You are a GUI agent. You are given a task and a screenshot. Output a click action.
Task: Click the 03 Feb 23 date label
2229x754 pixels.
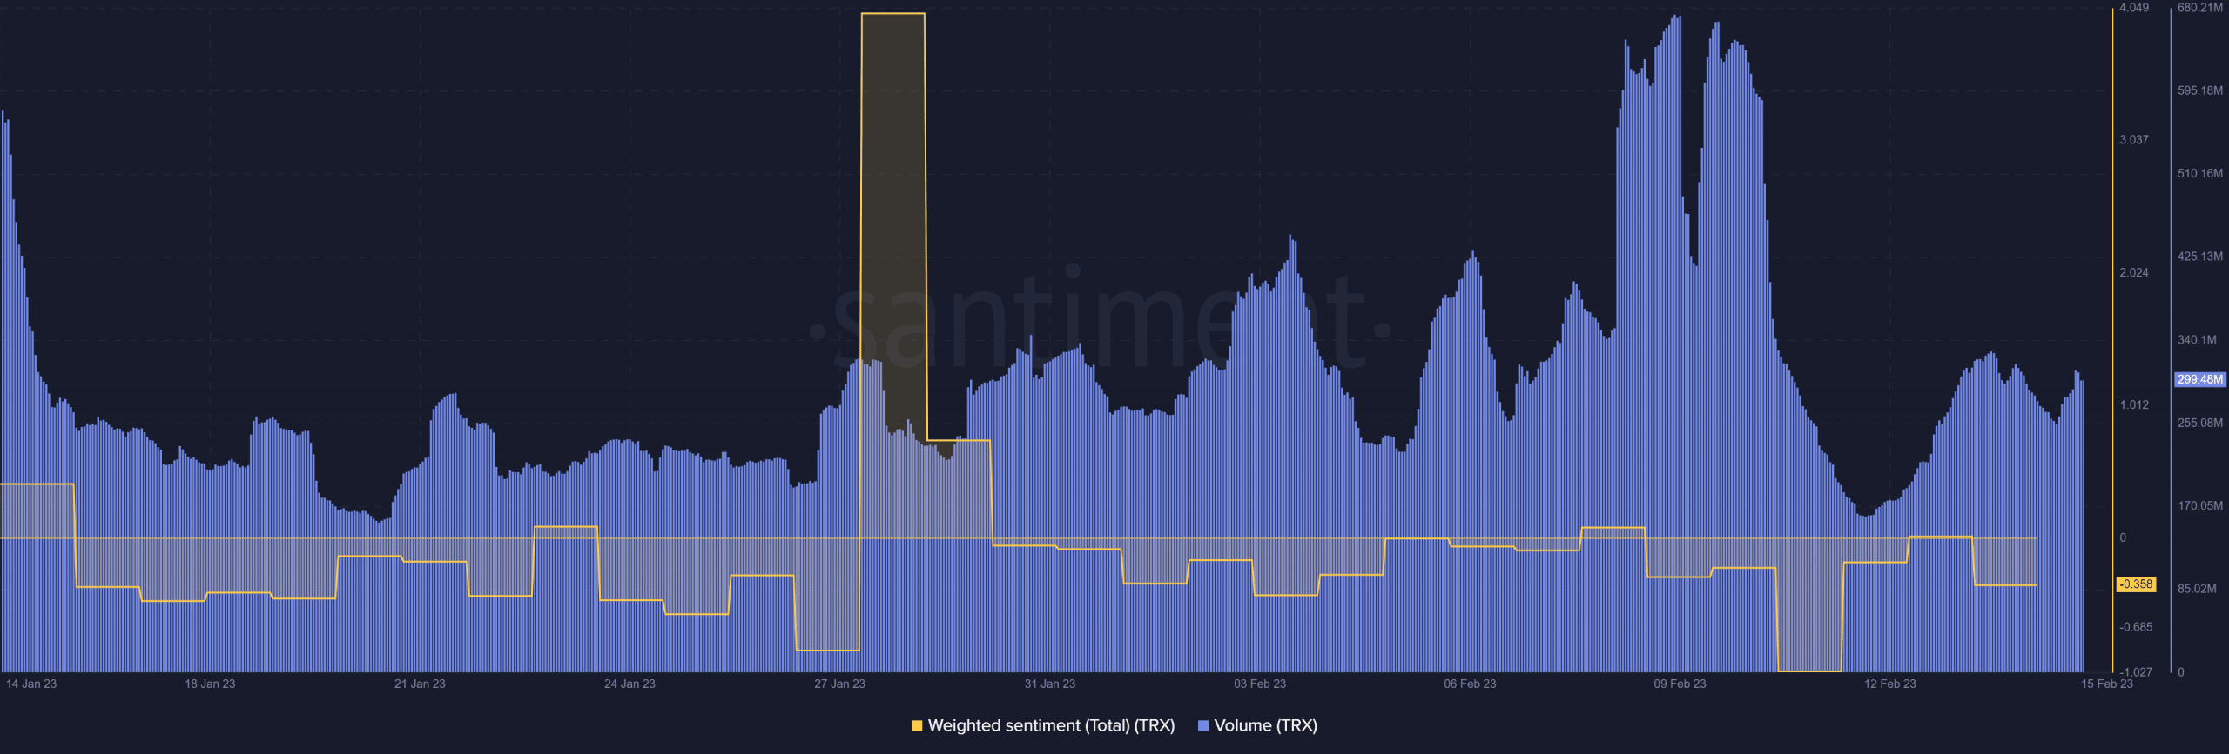(x=1259, y=684)
